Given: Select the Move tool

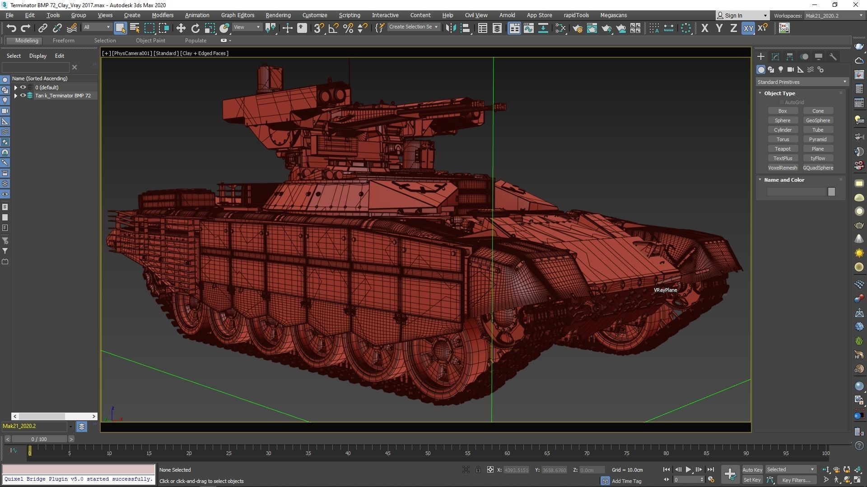Looking at the screenshot, I should point(181,28).
